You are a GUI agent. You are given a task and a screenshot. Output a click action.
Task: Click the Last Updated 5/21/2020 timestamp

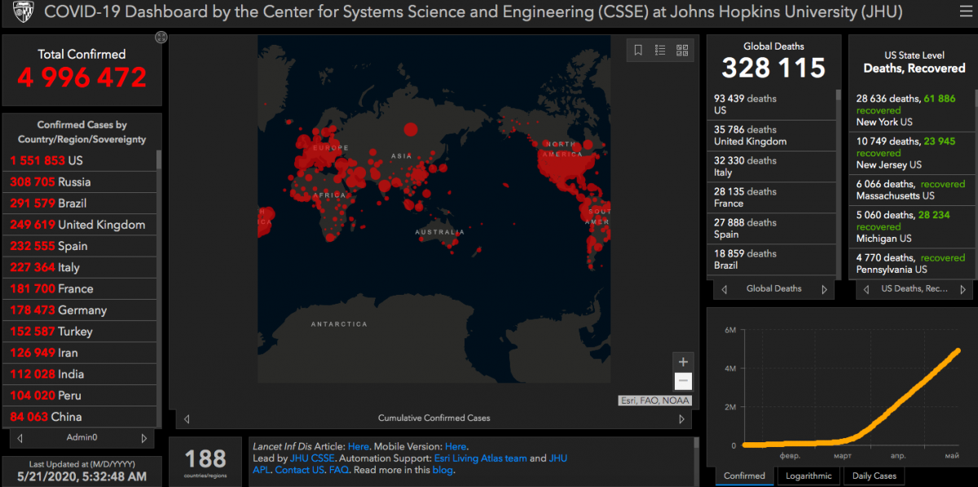(81, 476)
